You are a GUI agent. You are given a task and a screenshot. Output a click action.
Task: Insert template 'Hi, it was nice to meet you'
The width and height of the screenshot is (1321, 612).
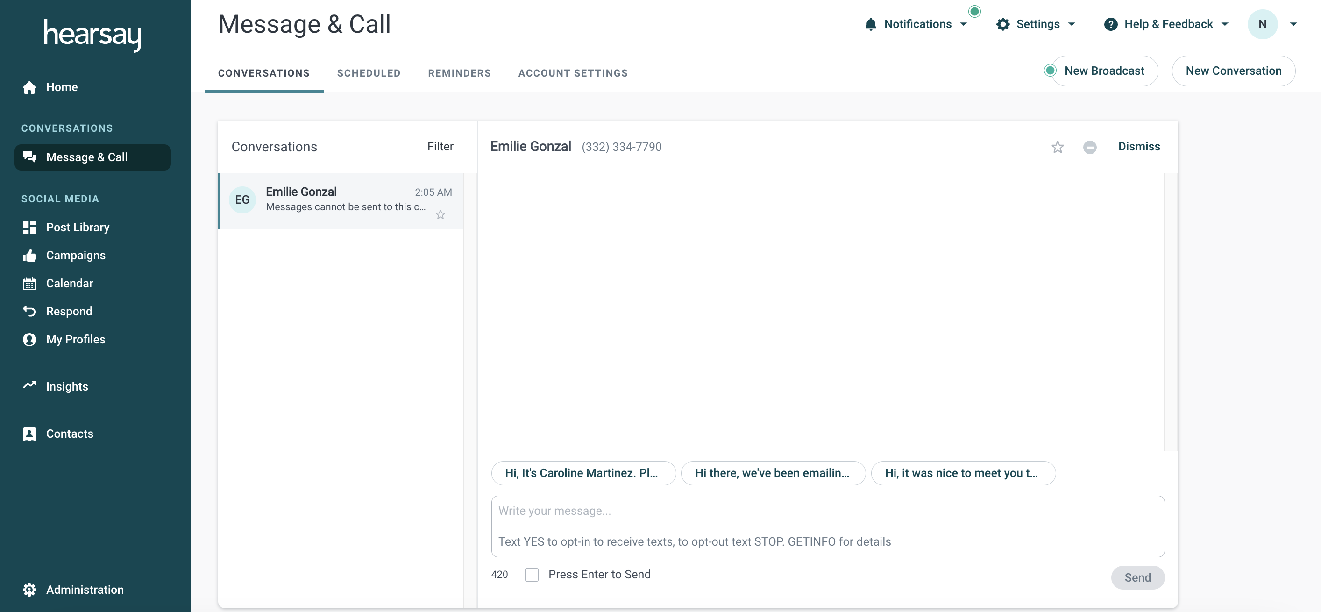(963, 473)
